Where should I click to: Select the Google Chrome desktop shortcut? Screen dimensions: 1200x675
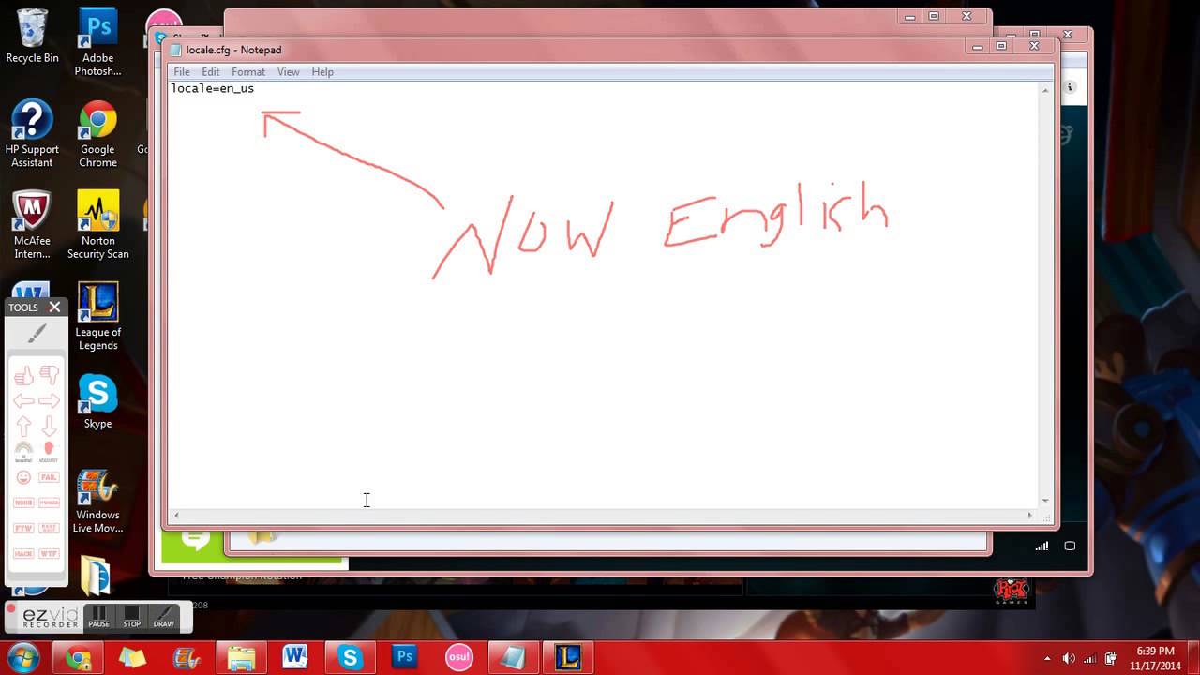[x=97, y=133]
